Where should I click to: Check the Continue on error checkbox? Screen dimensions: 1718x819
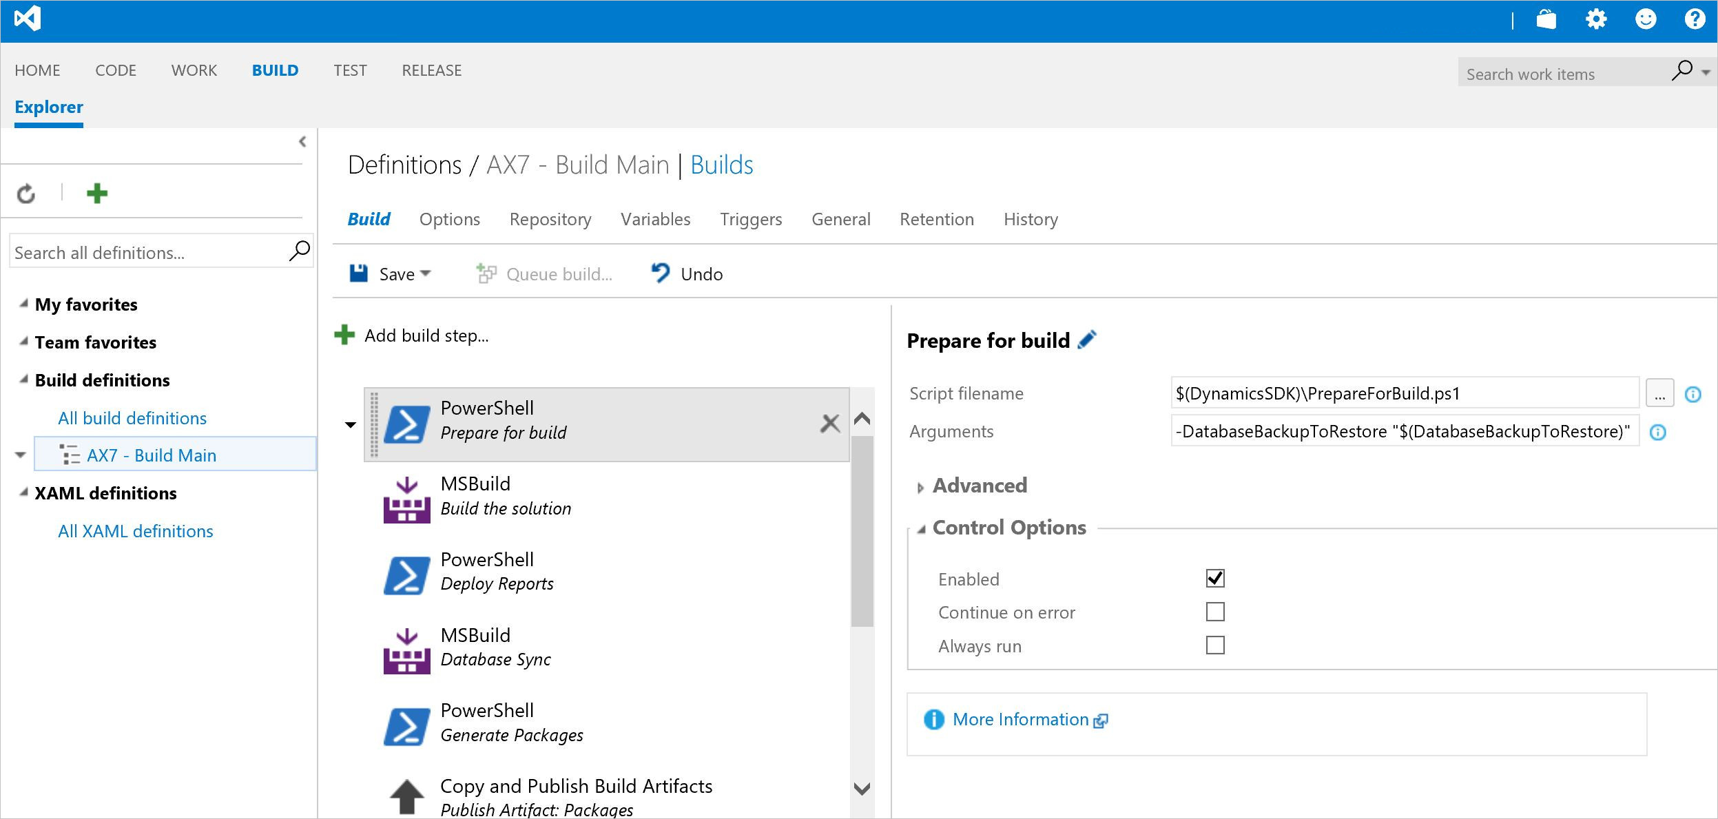(x=1215, y=612)
